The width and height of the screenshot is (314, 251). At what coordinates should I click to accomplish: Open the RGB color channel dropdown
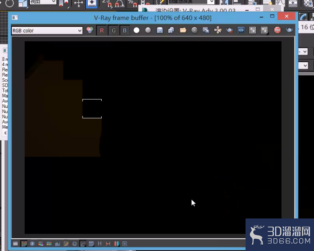pyautogui.click(x=47, y=30)
